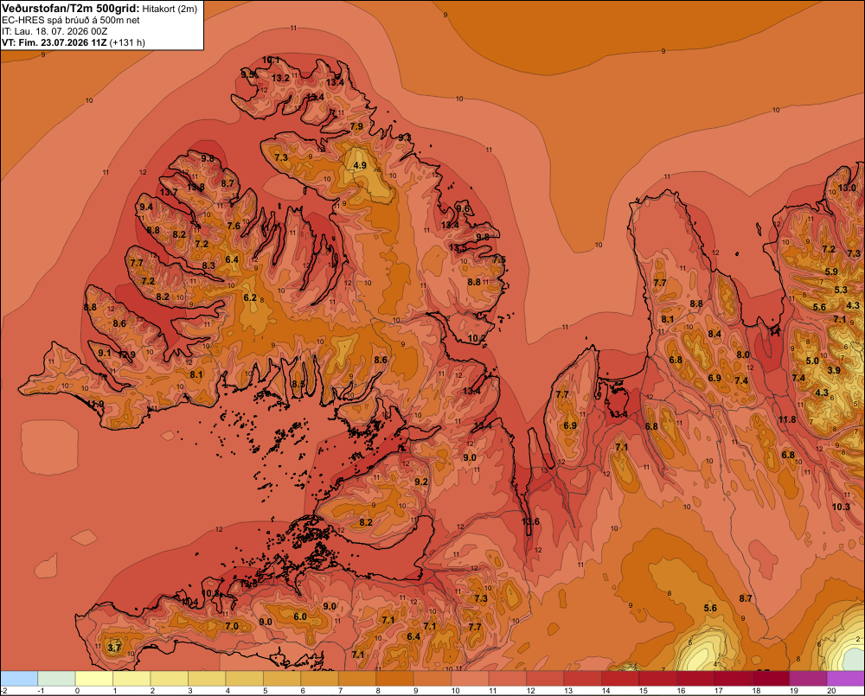This screenshot has width=865, height=696.
Task: Select the 10.3 temperature label near the right edge
Action: (841, 507)
